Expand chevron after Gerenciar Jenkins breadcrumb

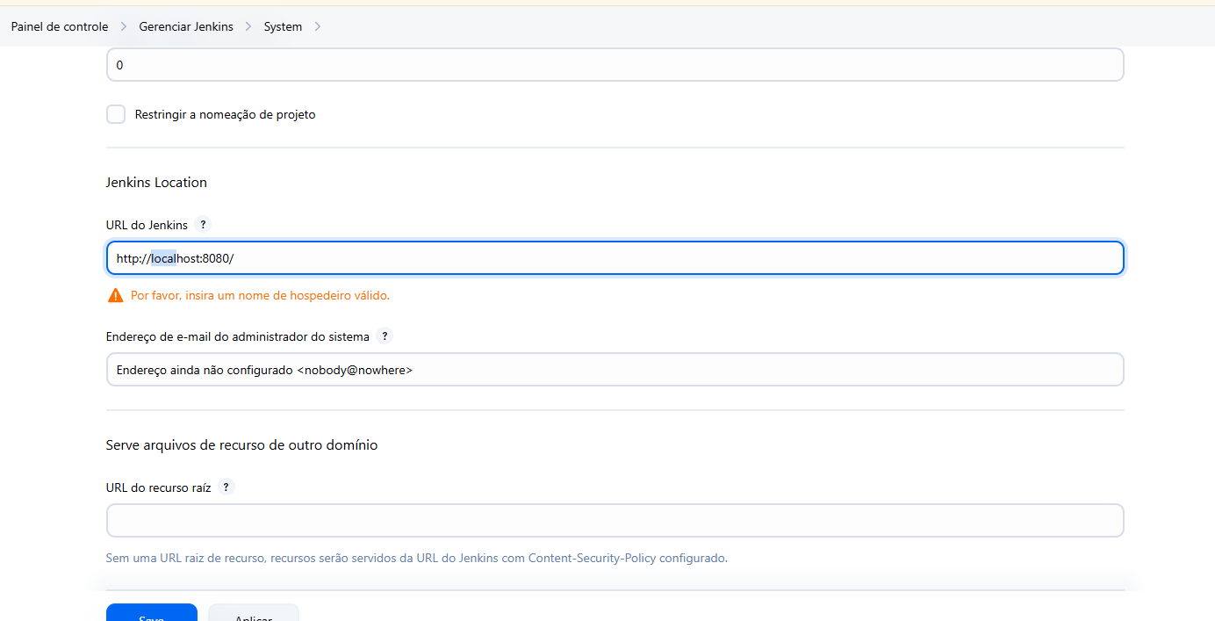(248, 26)
